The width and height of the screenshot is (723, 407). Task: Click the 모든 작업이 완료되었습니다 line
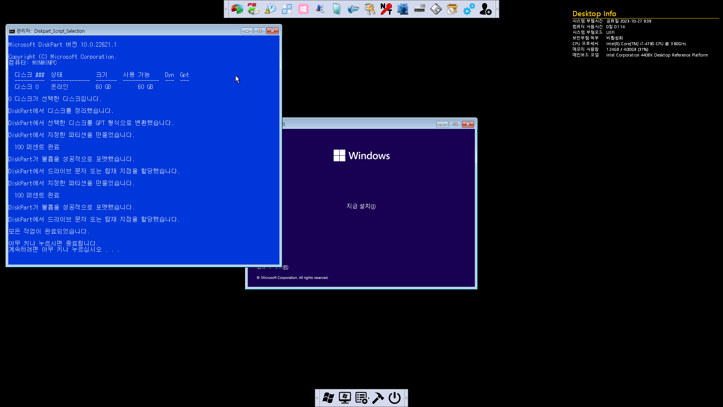49,231
